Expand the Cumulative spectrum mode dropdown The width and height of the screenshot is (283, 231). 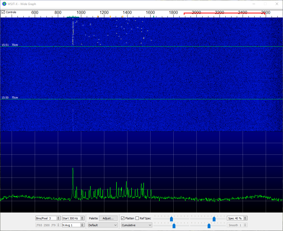point(137,225)
